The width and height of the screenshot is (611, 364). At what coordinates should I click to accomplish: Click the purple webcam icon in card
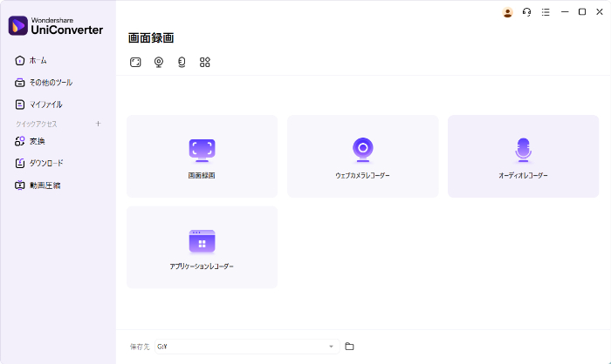(x=363, y=150)
